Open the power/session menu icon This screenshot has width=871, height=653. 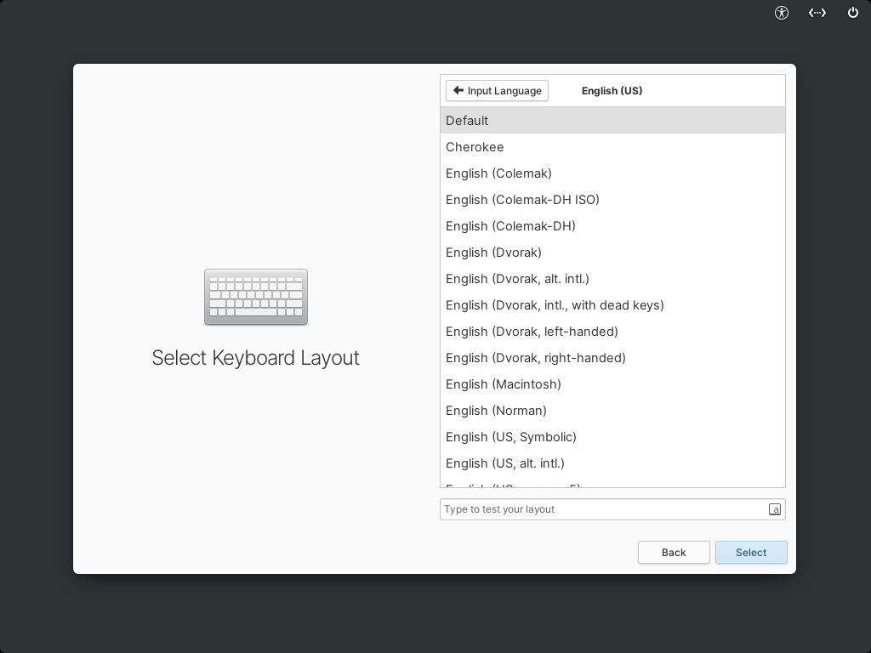click(x=852, y=13)
